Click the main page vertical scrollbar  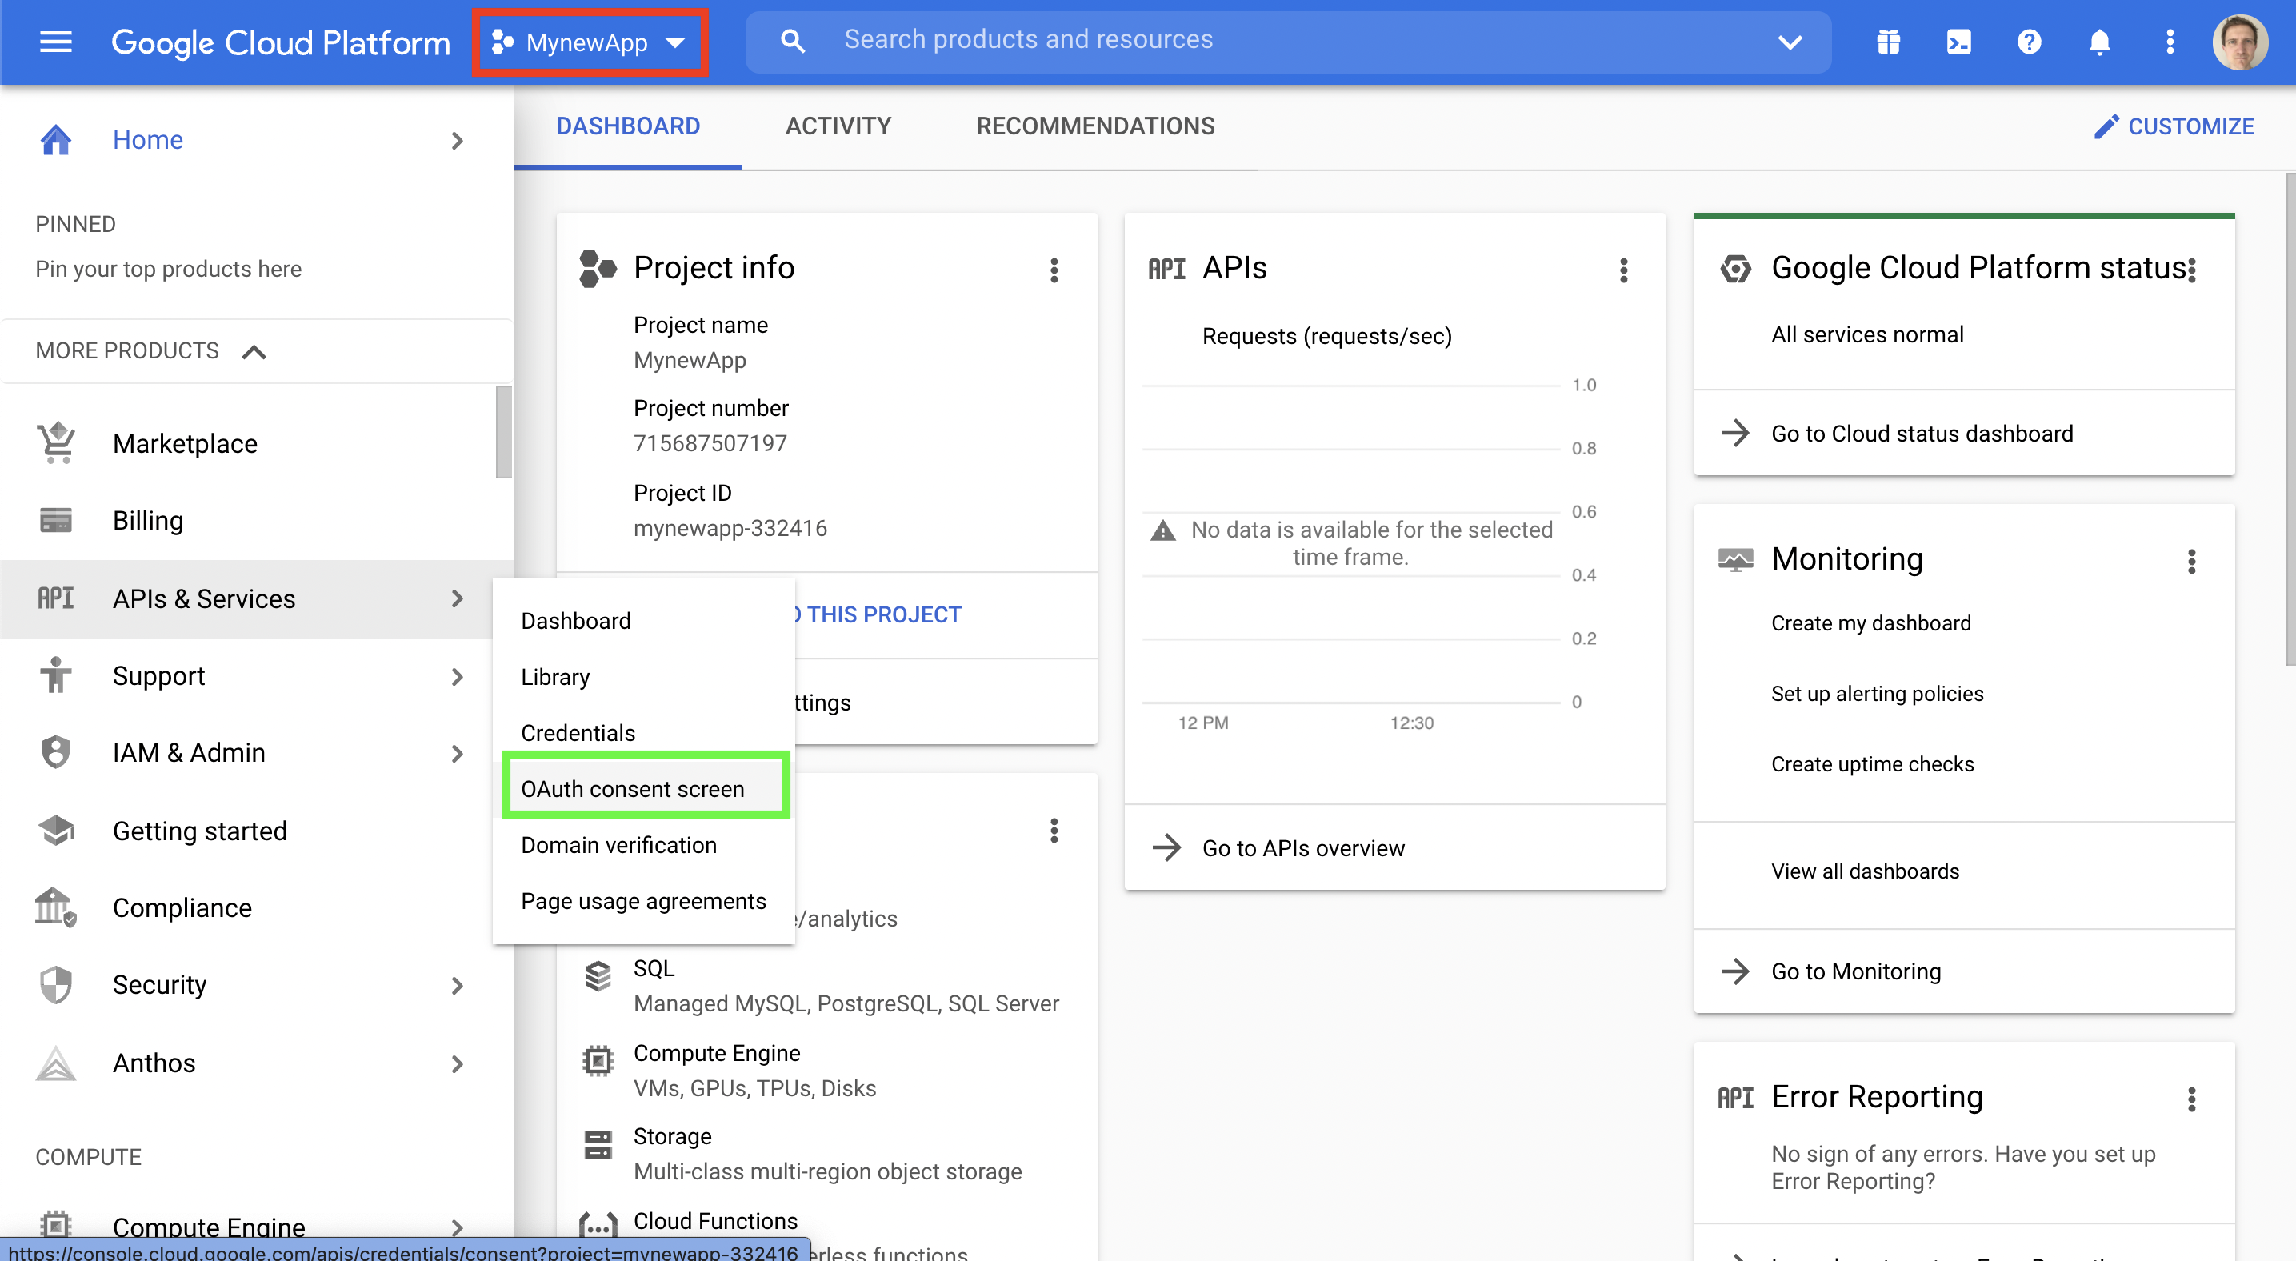[2290, 418]
